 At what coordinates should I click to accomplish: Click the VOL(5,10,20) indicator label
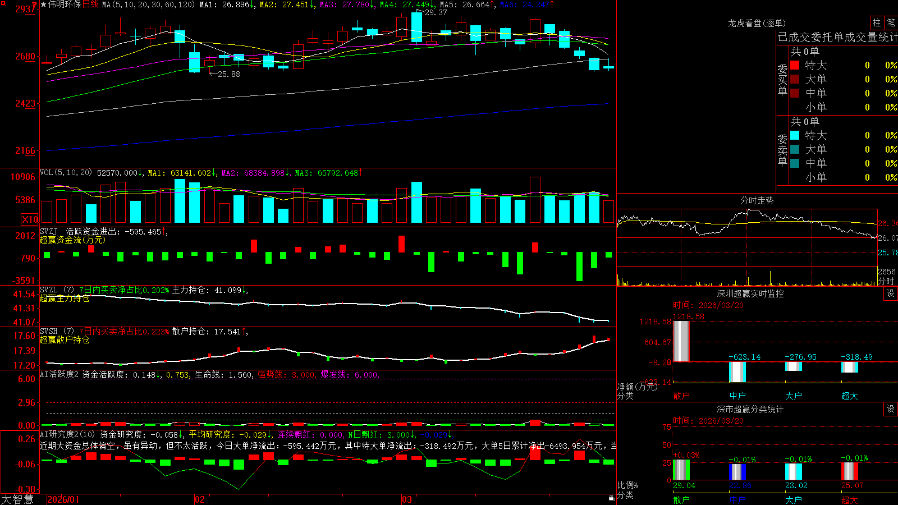click(66, 173)
